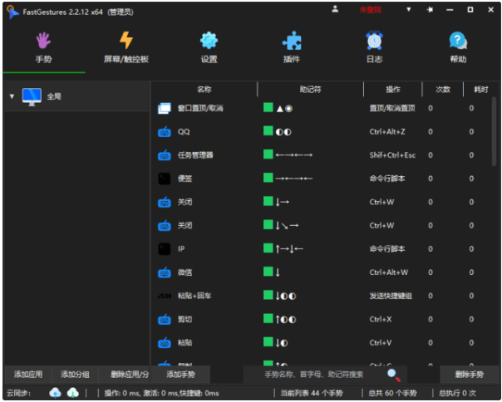
Task: Click green swatch in IP row
Action: coord(268,248)
